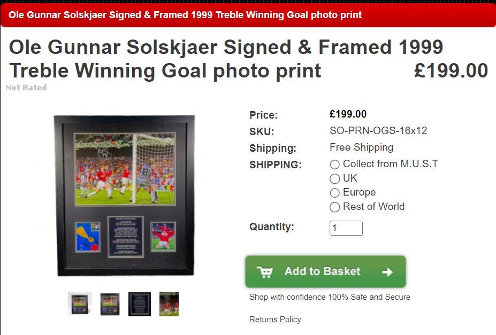Screen dimensions: 496x335
Task: Open the Returns Policy link
Action: coord(275,319)
